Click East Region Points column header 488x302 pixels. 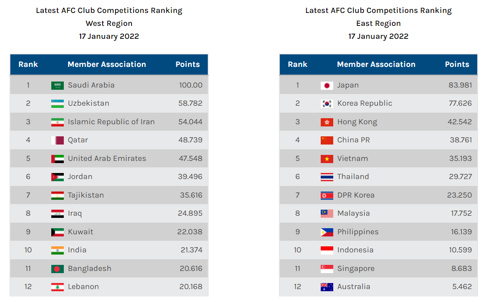tap(457, 64)
